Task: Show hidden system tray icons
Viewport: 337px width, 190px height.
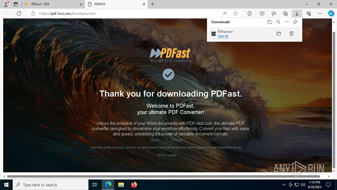Action: tap(284, 185)
